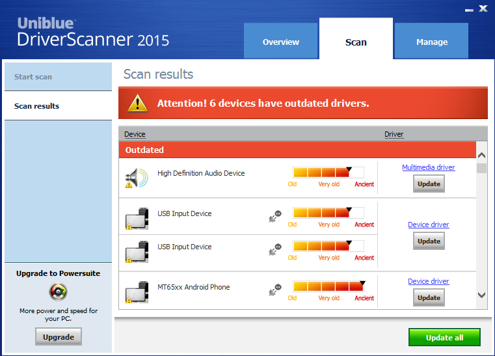Image resolution: width=495 pixels, height=356 pixels.
Task: Click the High Definition Audio Device speaker icon
Action: click(137, 178)
